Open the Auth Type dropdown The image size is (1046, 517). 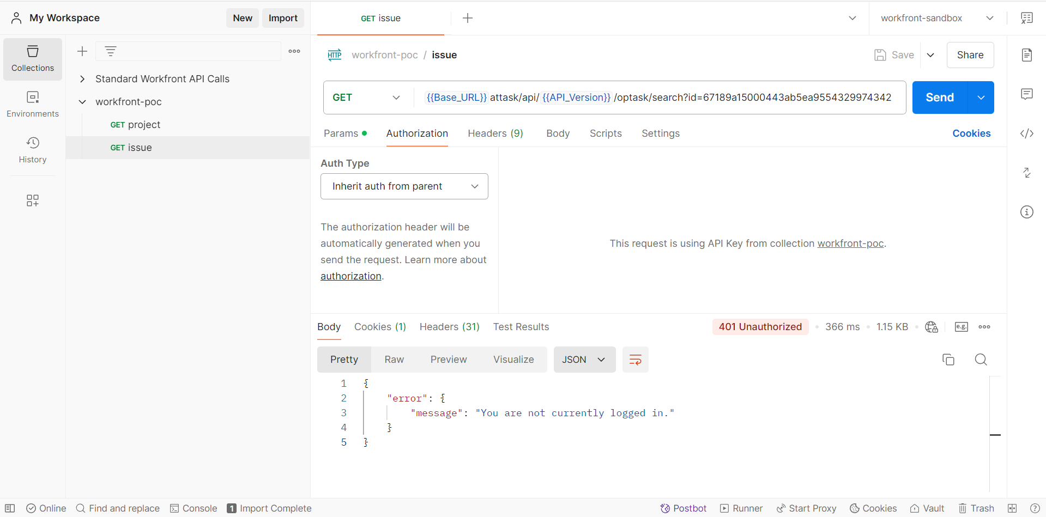(x=404, y=186)
